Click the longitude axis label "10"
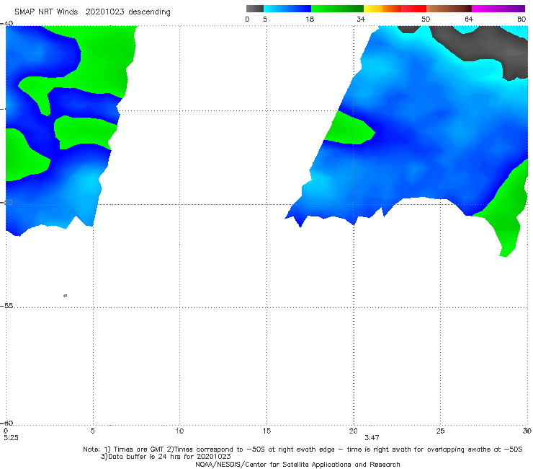The image size is (533, 469). pyautogui.click(x=179, y=431)
